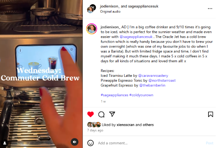View jodienixon_ story profile picture
The width and height of the screenshot is (222, 148).
[x=92, y=29]
